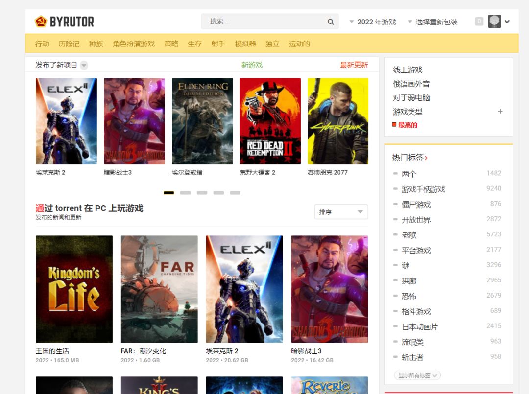The width and height of the screenshot is (529, 394).
Task: Click the red square icon beside 最高的
Action: (393, 125)
